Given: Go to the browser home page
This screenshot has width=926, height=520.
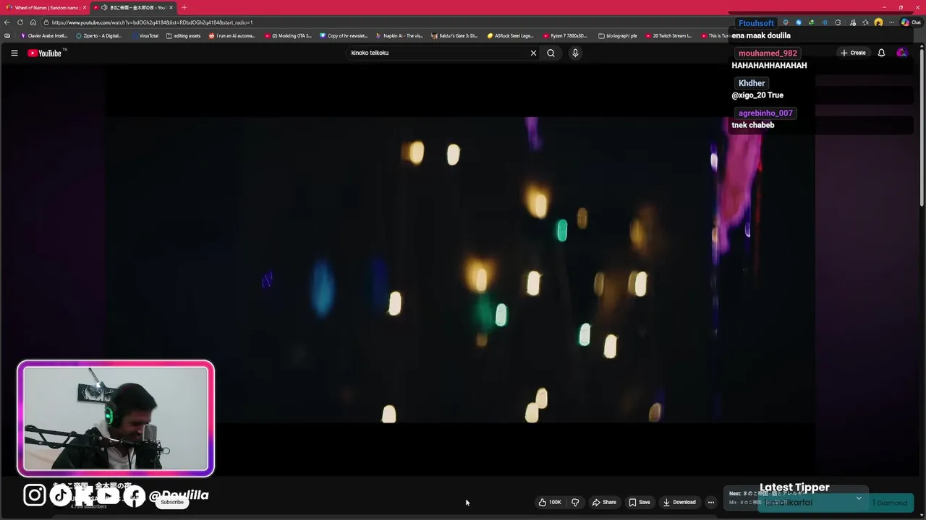Looking at the screenshot, I should 33,22.
